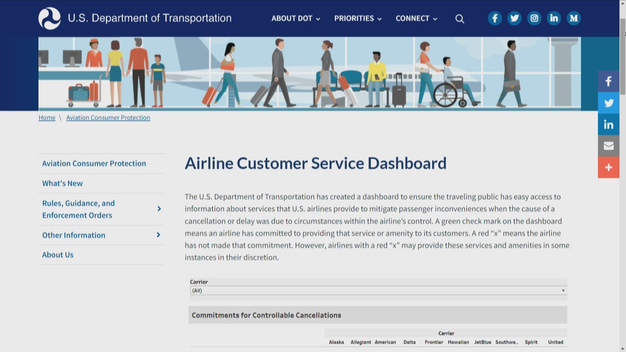
Task: Open About Us sidebar item
Action: [x=58, y=255]
